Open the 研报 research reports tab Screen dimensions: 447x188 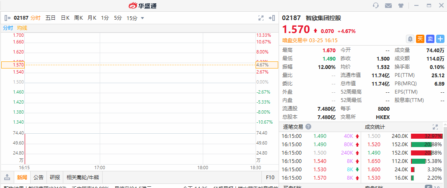55,178
